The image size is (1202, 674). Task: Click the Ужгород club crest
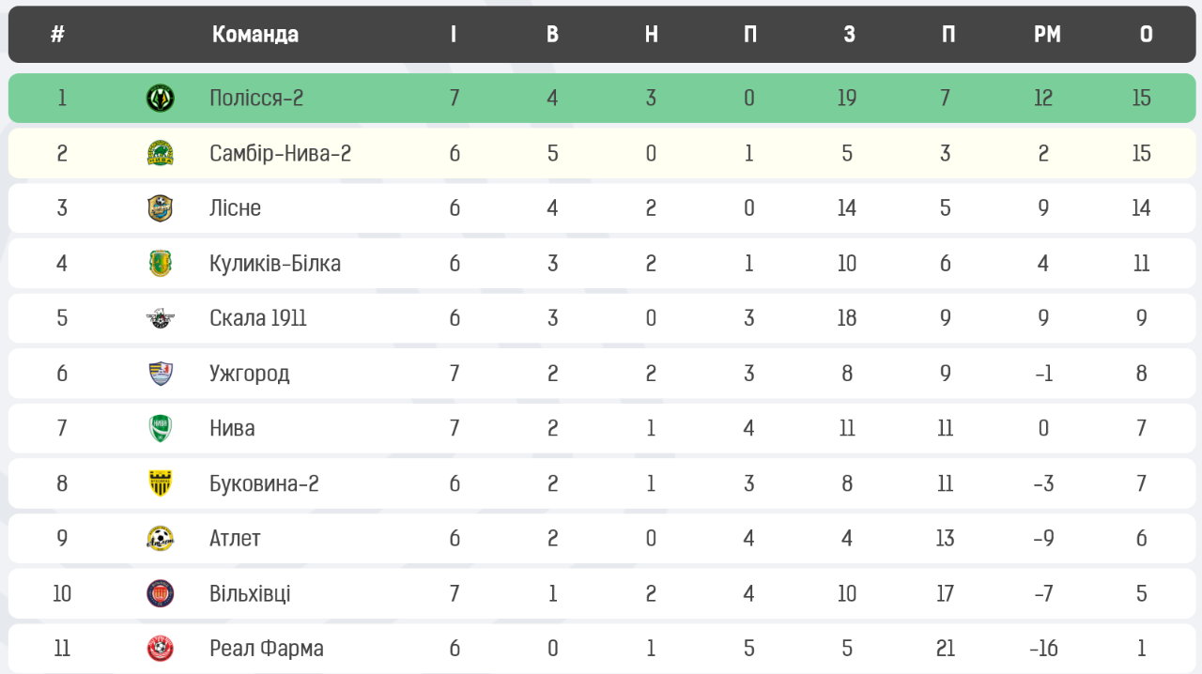point(161,373)
